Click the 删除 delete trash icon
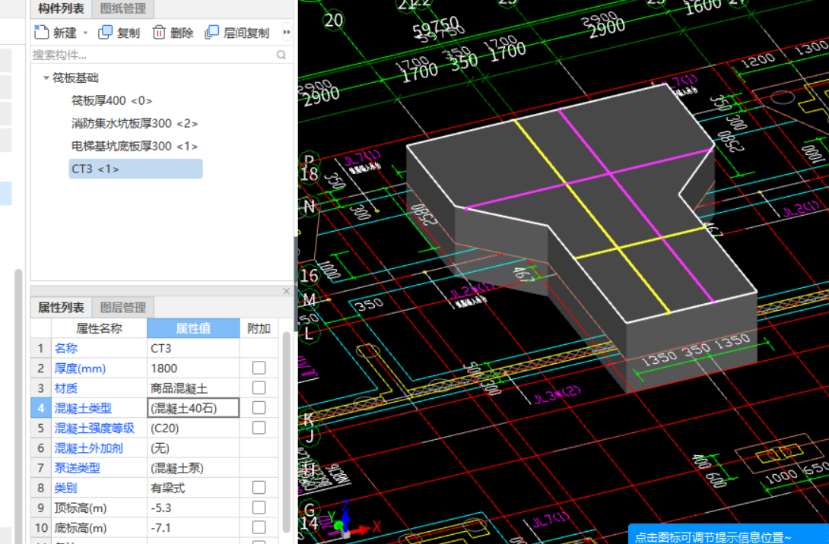The height and width of the screenshot is (544, 829). coord(159,33)
